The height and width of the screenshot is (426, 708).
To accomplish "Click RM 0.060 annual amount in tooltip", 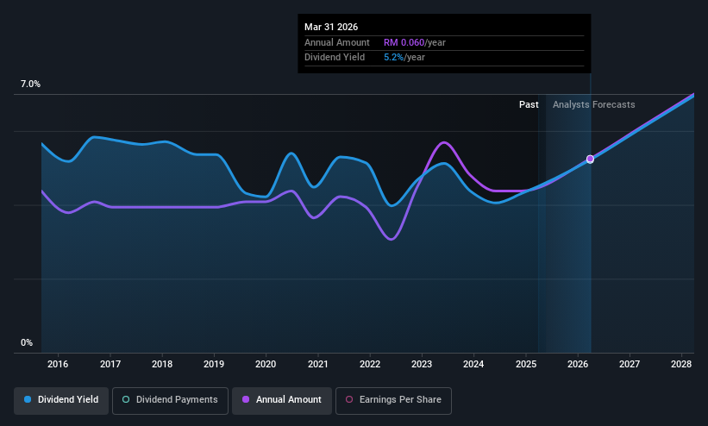I will click(x=404, y=42).
